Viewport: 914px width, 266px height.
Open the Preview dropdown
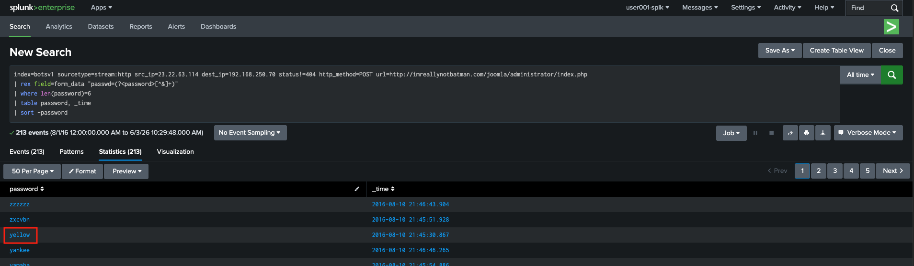pos(127,171)
